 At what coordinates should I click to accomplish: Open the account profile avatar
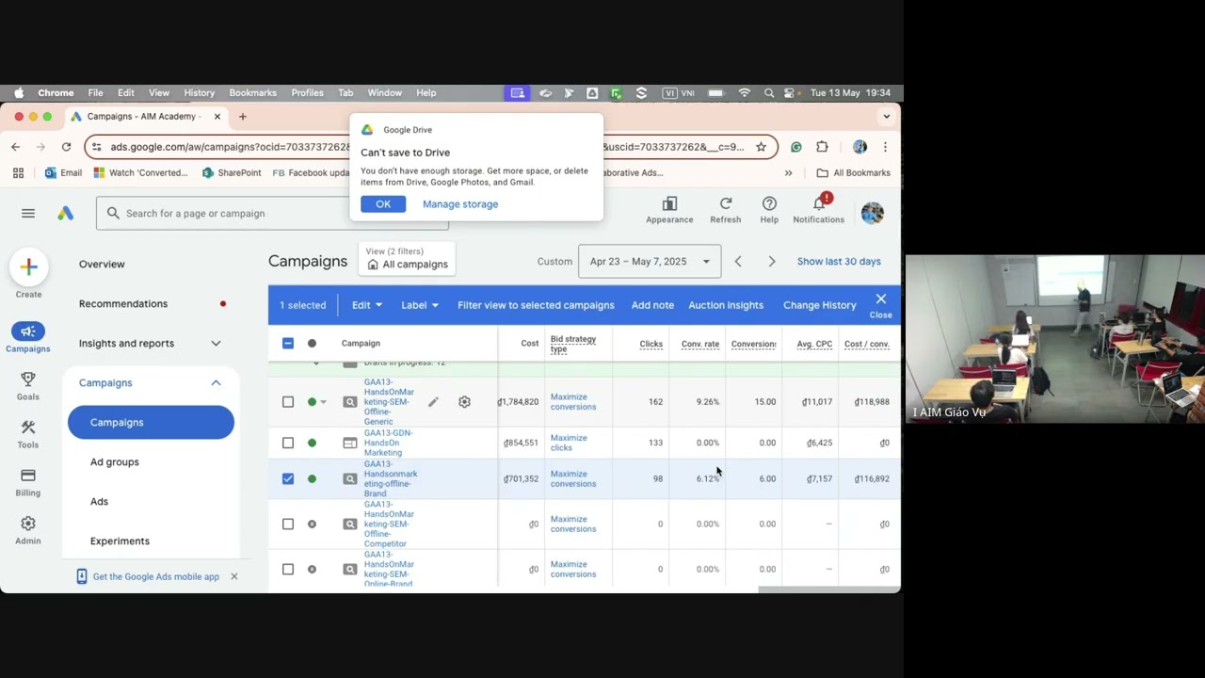pos(872,213)
